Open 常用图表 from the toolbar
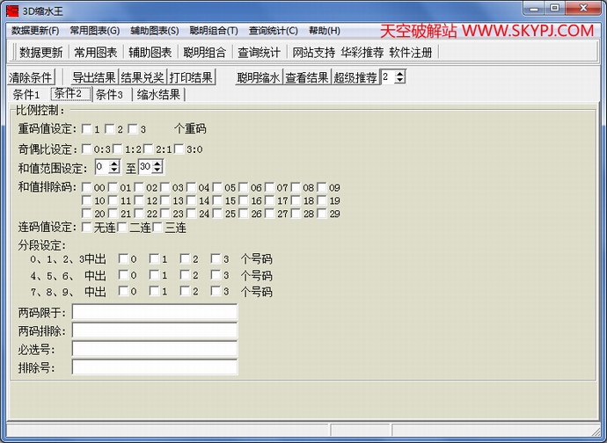Viewport: 607px width, 443px height. click(95, 52)
